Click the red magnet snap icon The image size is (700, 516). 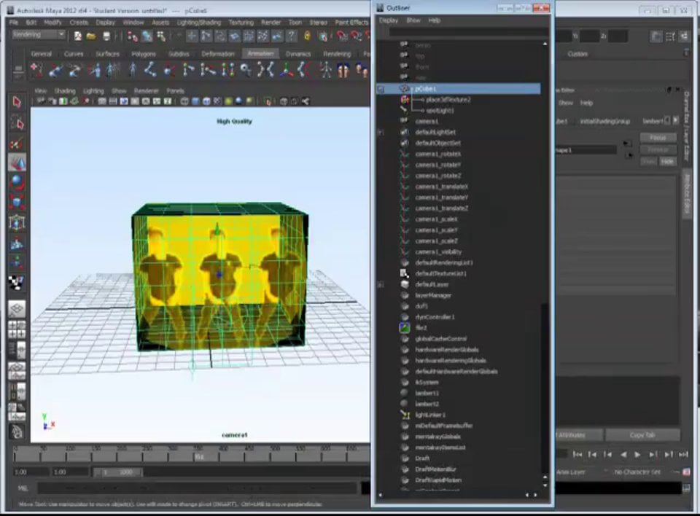(x=341, y=36)
